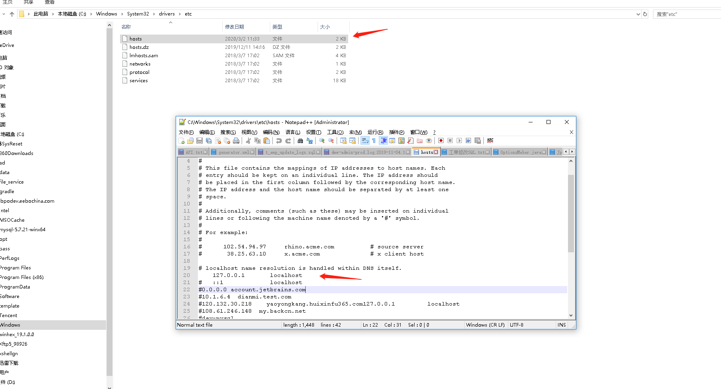Open the 插件(P) menu
Screen dimensions: 721x389
coord(397,132)
